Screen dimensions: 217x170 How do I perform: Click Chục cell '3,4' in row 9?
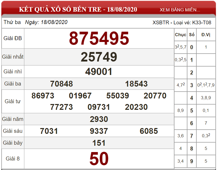pos(181,161)
